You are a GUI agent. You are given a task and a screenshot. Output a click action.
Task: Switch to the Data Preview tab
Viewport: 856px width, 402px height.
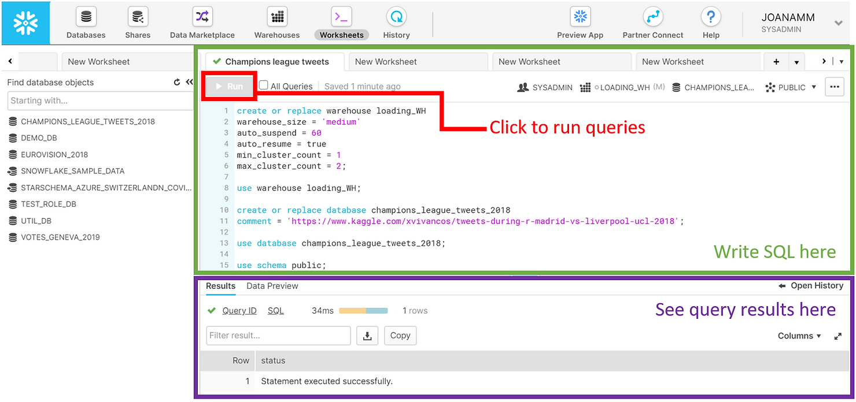272,286
